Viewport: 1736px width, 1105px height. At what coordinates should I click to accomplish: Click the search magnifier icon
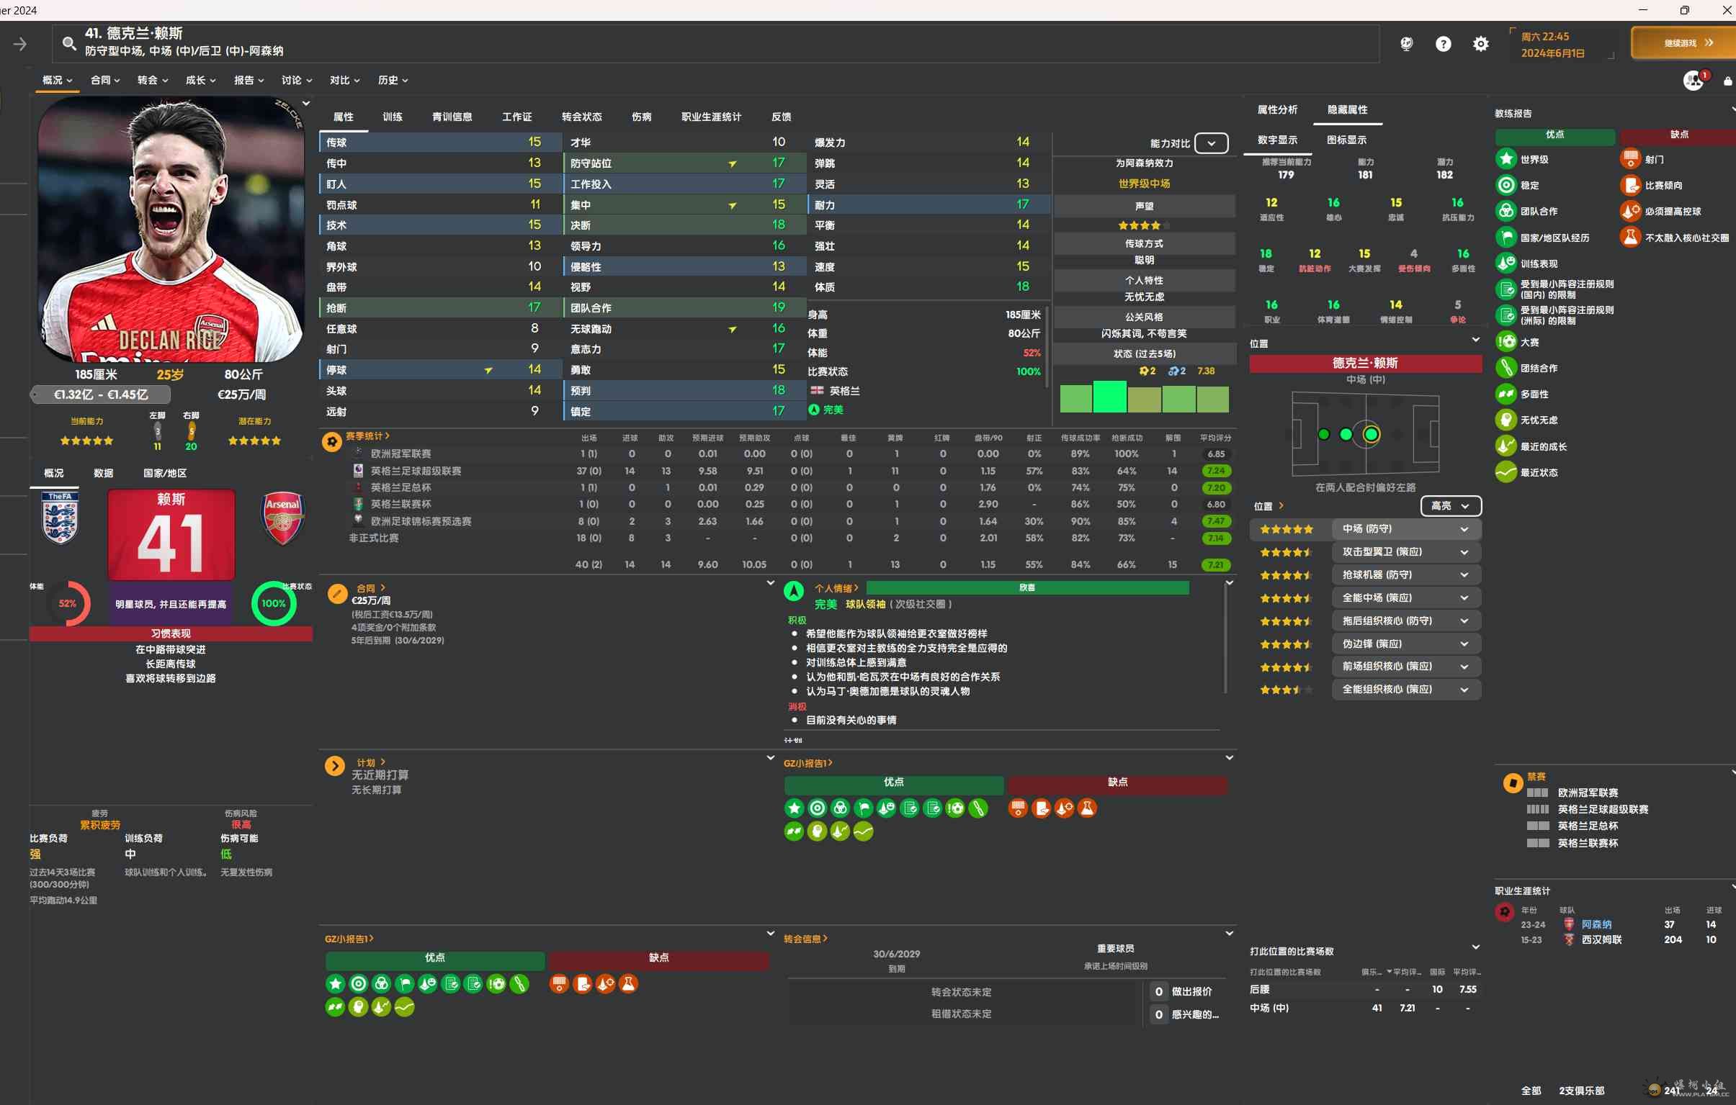68,43
